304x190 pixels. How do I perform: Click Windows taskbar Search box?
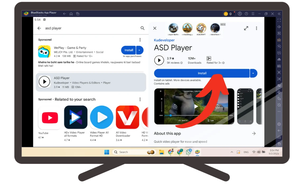(x=134, y=152)
